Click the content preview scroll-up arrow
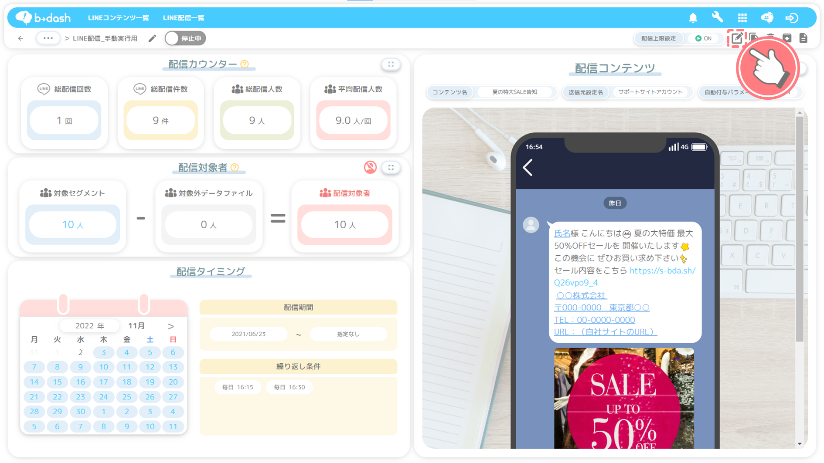Viewport: 824px width, 463px height. (799, 113)
